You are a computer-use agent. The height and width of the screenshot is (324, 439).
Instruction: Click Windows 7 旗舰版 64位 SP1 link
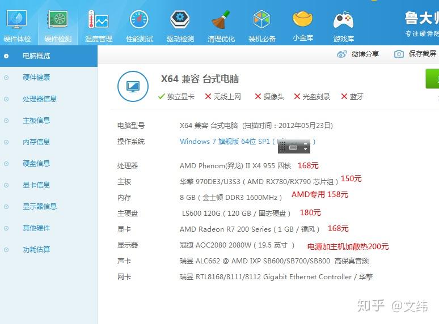click(x=225, y=142)
